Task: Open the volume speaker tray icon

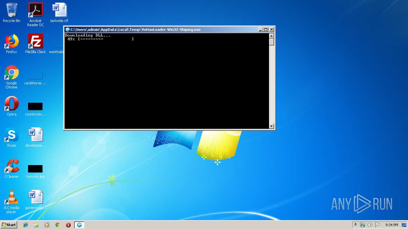Action: pyautogui.click(x=370, y=225)
